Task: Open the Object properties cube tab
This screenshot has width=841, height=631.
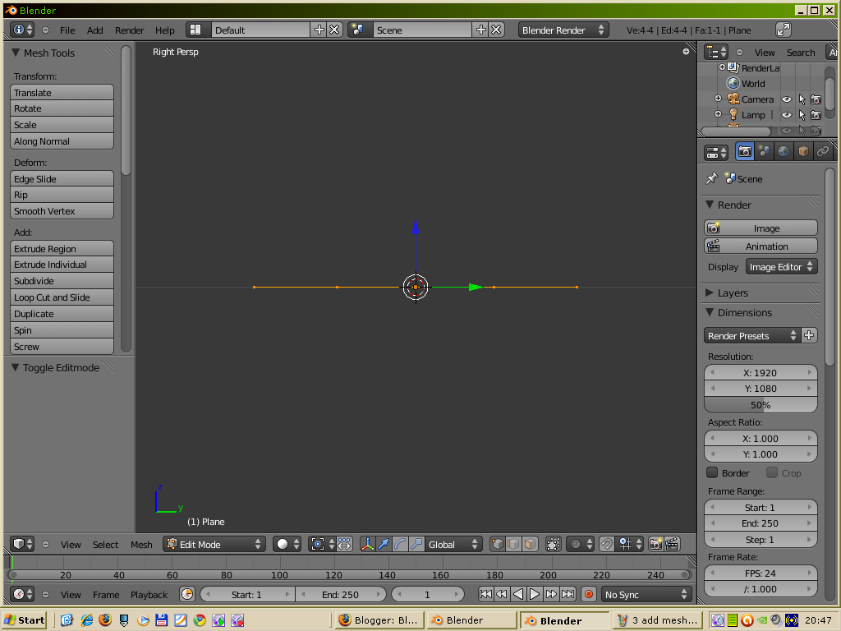Action: pos(803,151)
